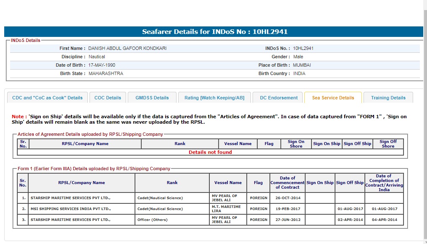Click the First Name value field

127,48
